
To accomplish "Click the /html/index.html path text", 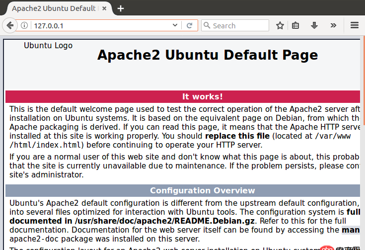I will click(46, 145).
